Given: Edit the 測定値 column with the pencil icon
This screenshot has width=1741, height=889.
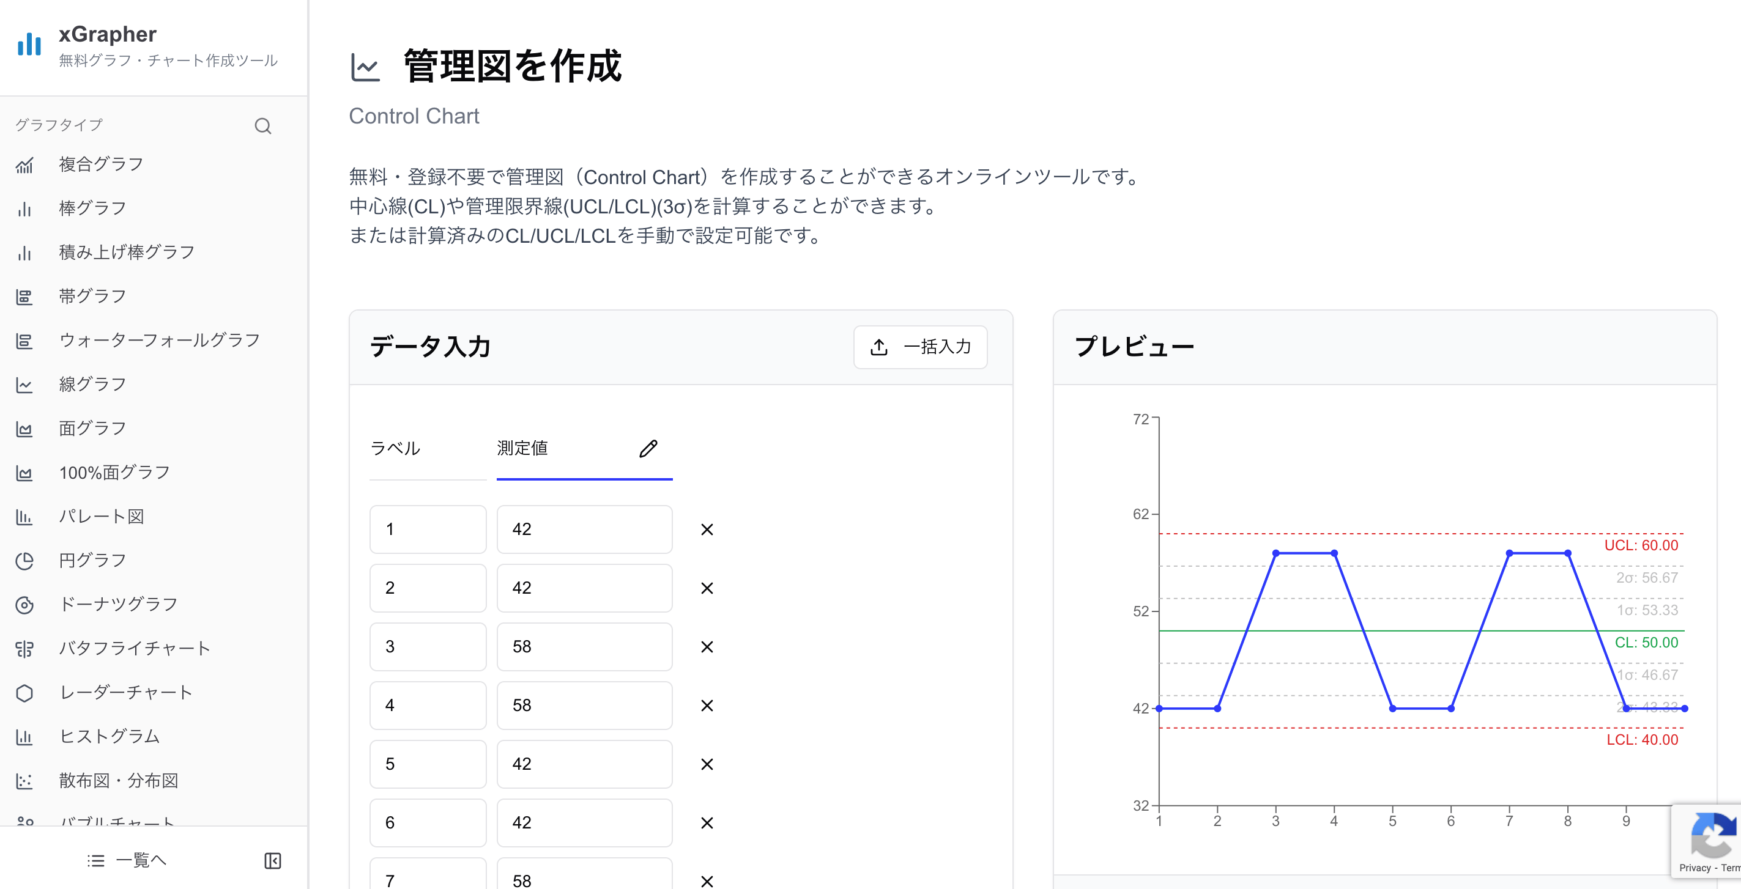Looking at the screenshot, I should click(648, 448).
